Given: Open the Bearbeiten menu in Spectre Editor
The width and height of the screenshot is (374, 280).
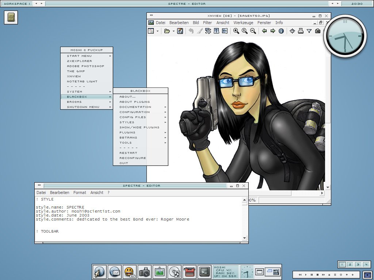Looking at the screenshot, I should click(60, 192).
